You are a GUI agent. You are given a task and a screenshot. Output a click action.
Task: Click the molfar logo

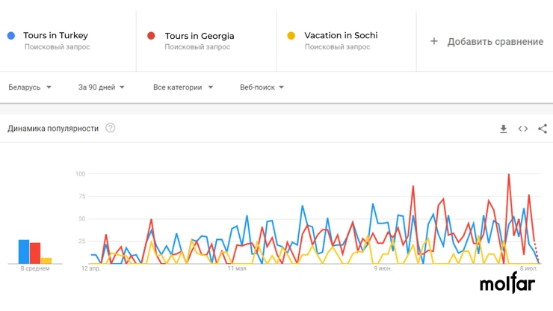[507, 283]
